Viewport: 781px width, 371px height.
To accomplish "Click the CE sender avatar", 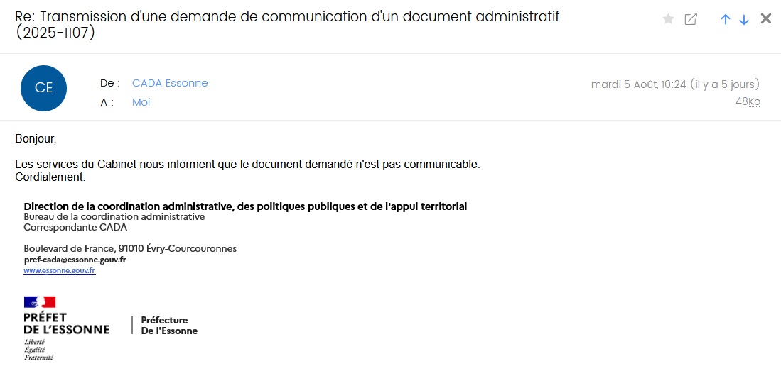I will point(43,88).
